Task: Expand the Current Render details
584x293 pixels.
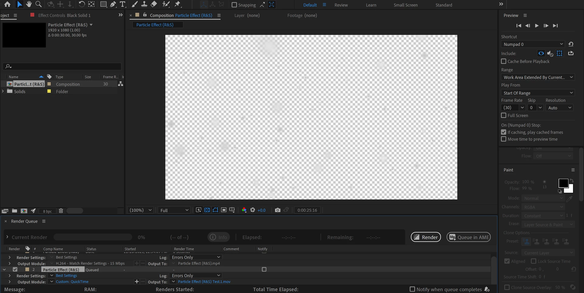Action: click(7, 237)
